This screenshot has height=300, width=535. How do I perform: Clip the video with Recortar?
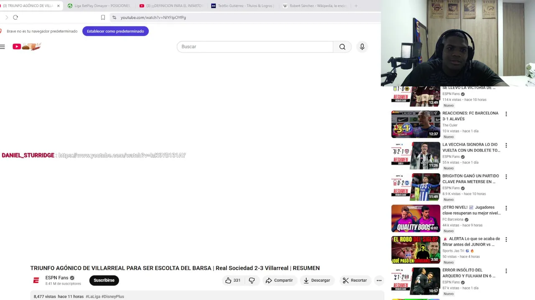point(354,280)
